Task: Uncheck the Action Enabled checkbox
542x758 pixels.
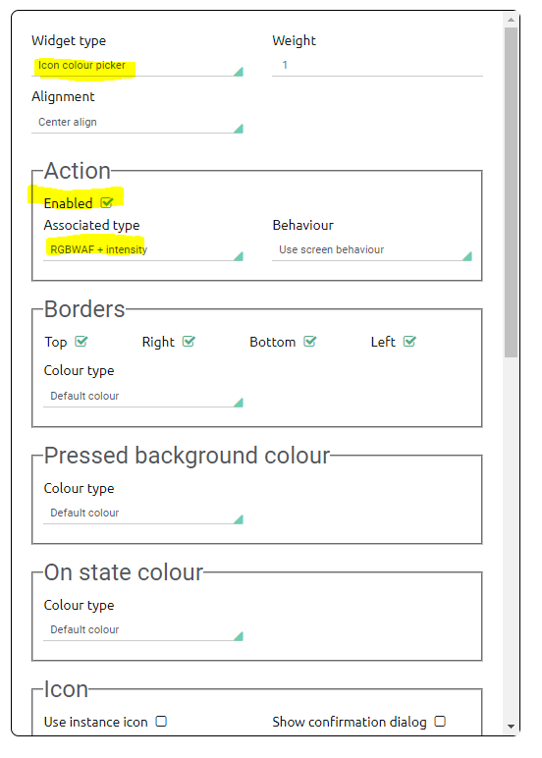Action: pyautogui.click(x=107, y=202)
